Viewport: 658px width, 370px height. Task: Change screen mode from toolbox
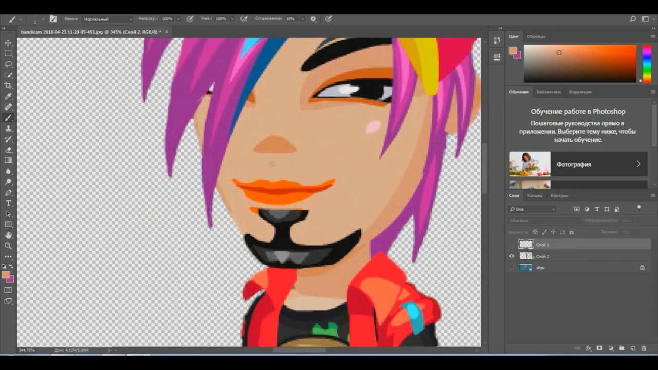point(8,301)
